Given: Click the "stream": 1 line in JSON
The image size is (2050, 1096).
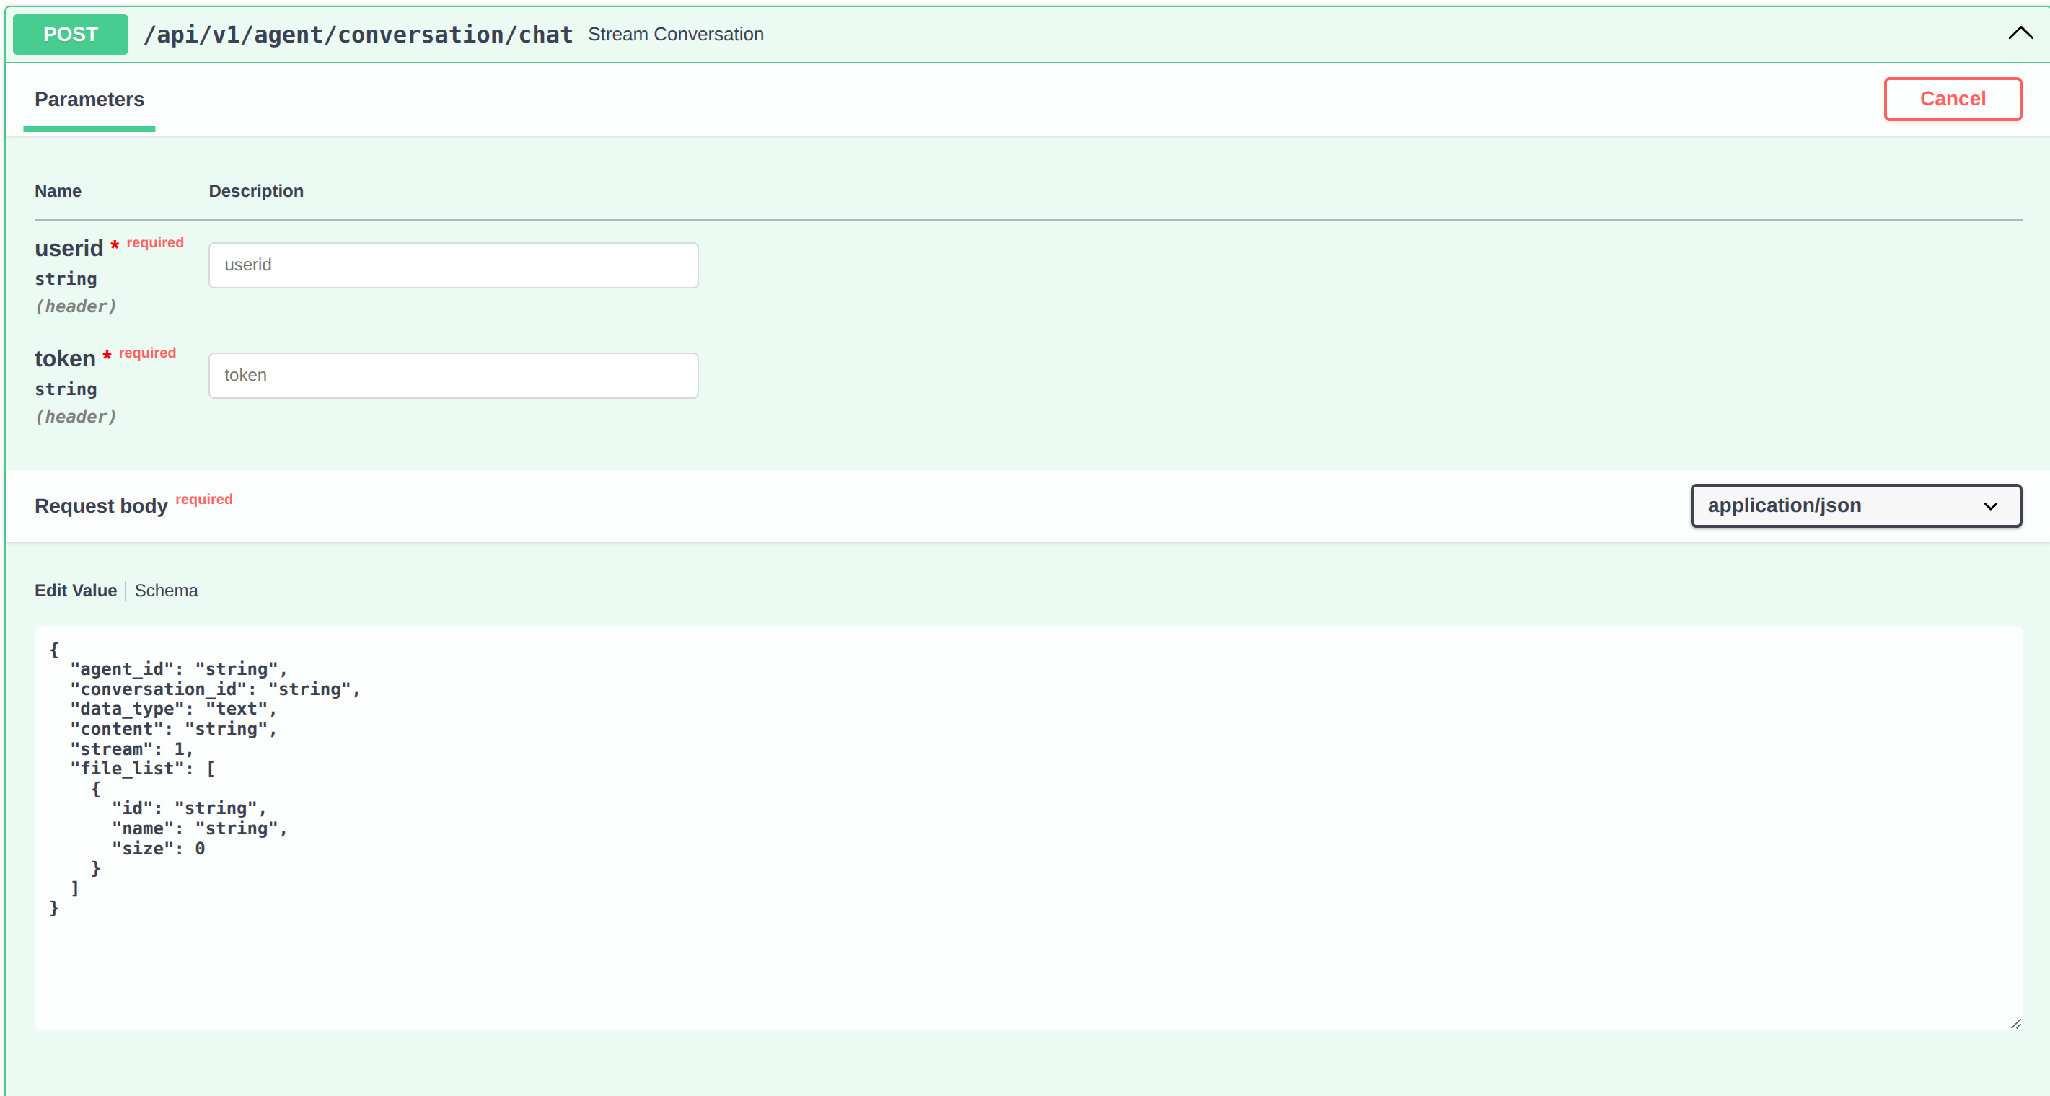Looking at the screenshot, I should 131,748.
